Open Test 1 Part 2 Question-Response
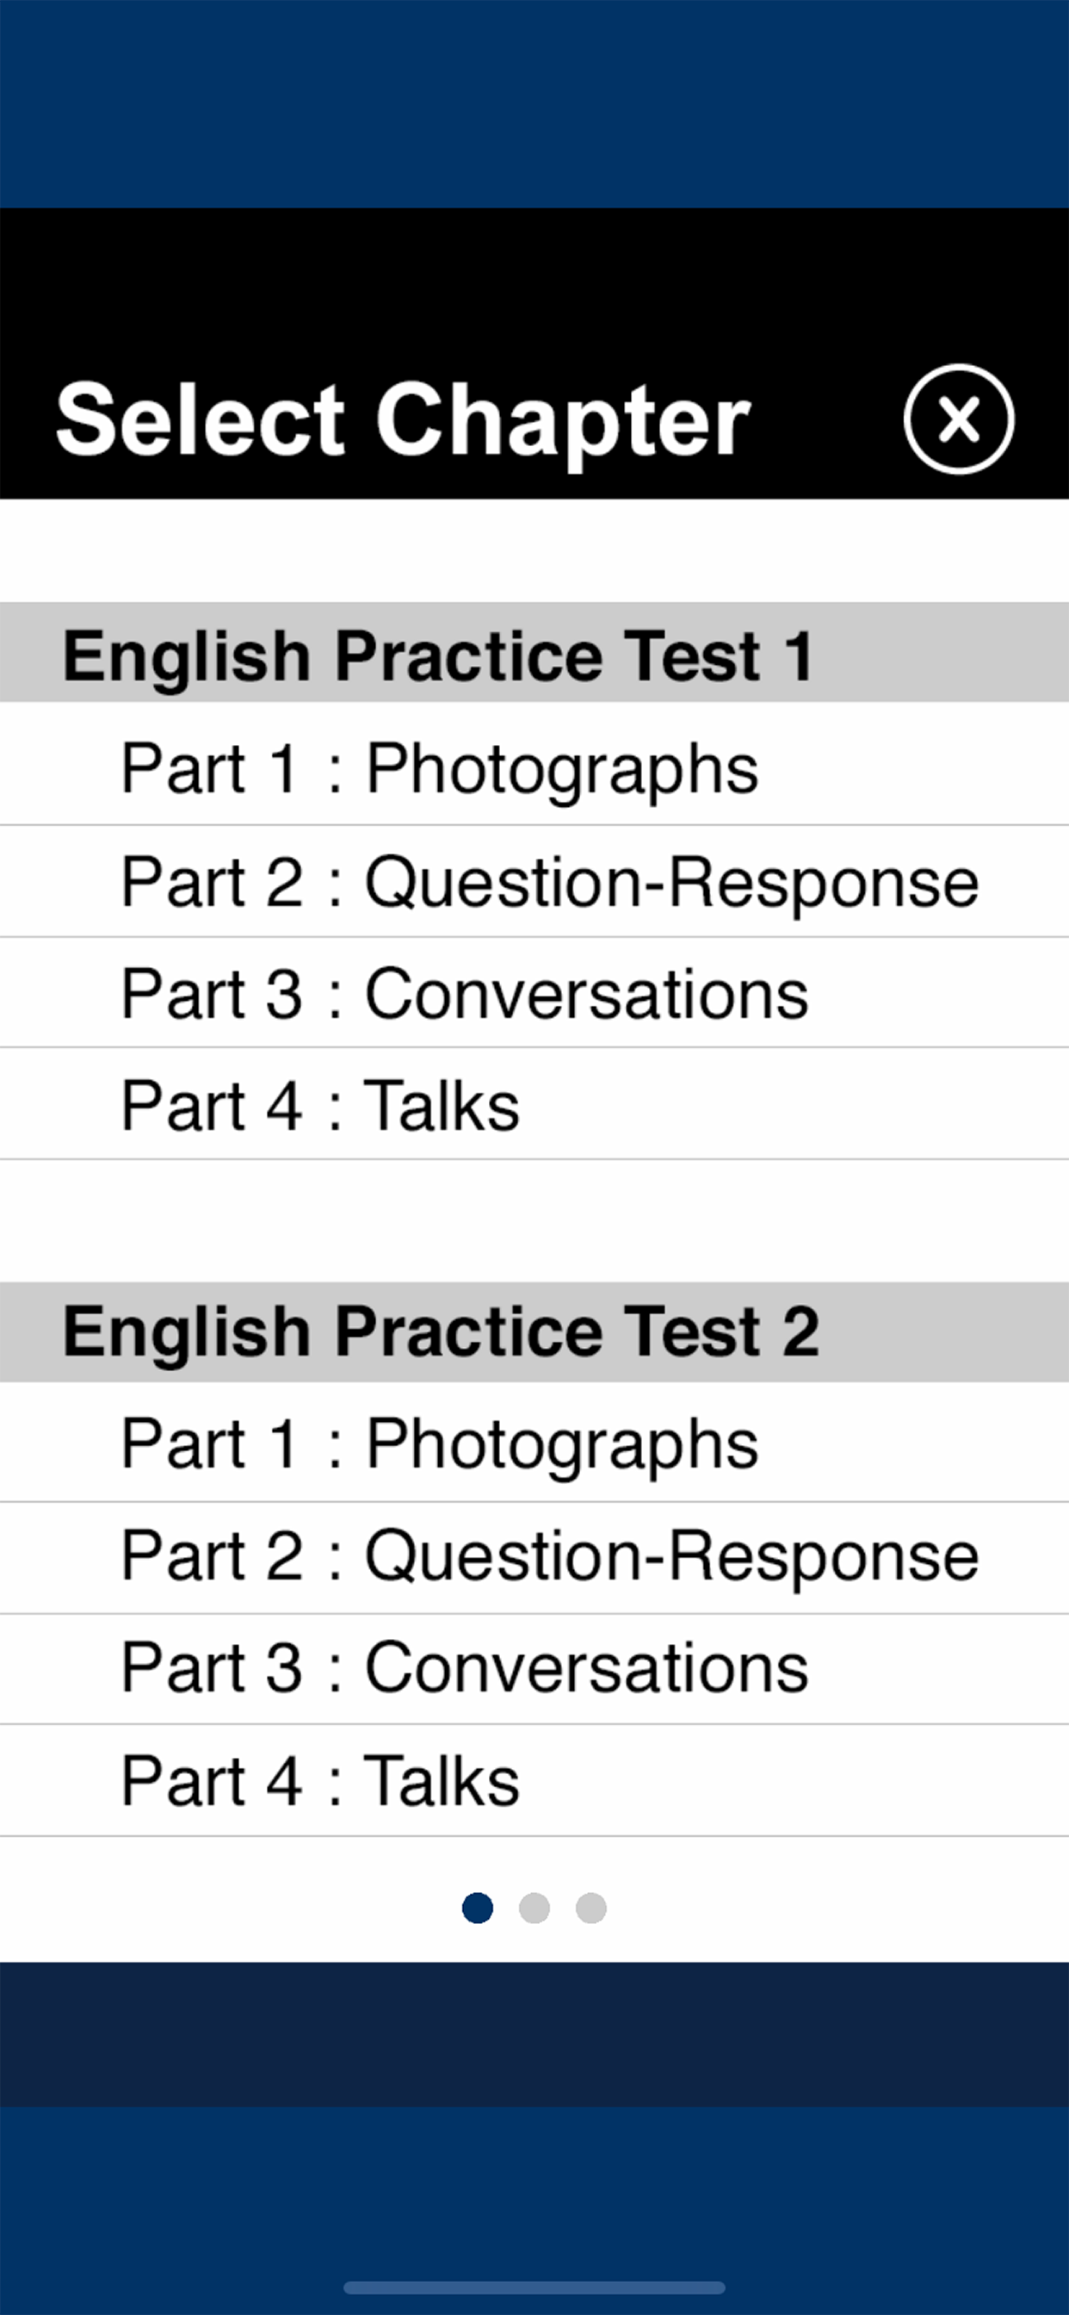Viewport: 1069px width, 2315px height. (534, 882)
